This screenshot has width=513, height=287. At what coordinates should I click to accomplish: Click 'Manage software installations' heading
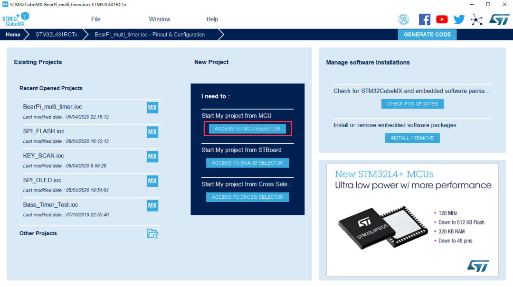coord(368,63)
